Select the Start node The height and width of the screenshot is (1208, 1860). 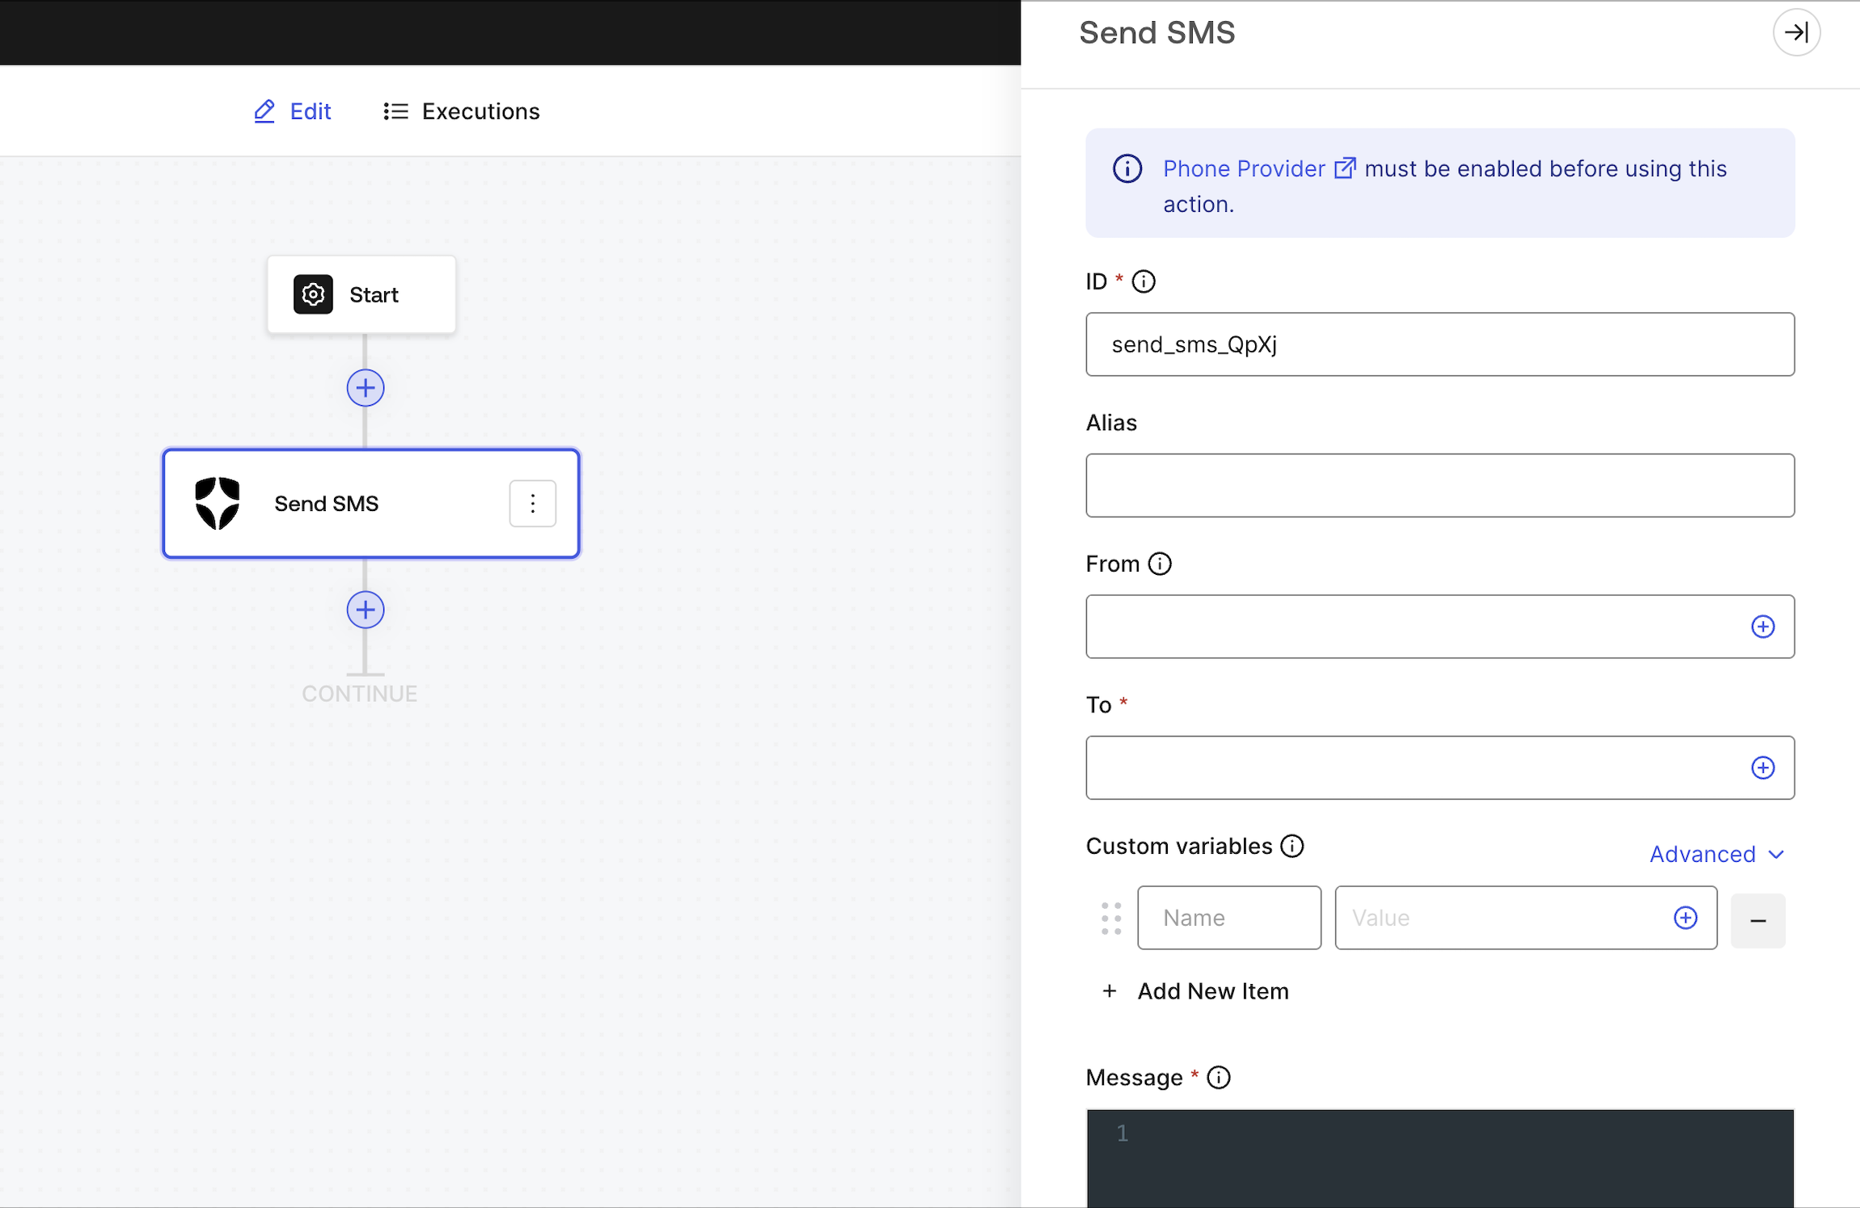(x=361, y=294)
